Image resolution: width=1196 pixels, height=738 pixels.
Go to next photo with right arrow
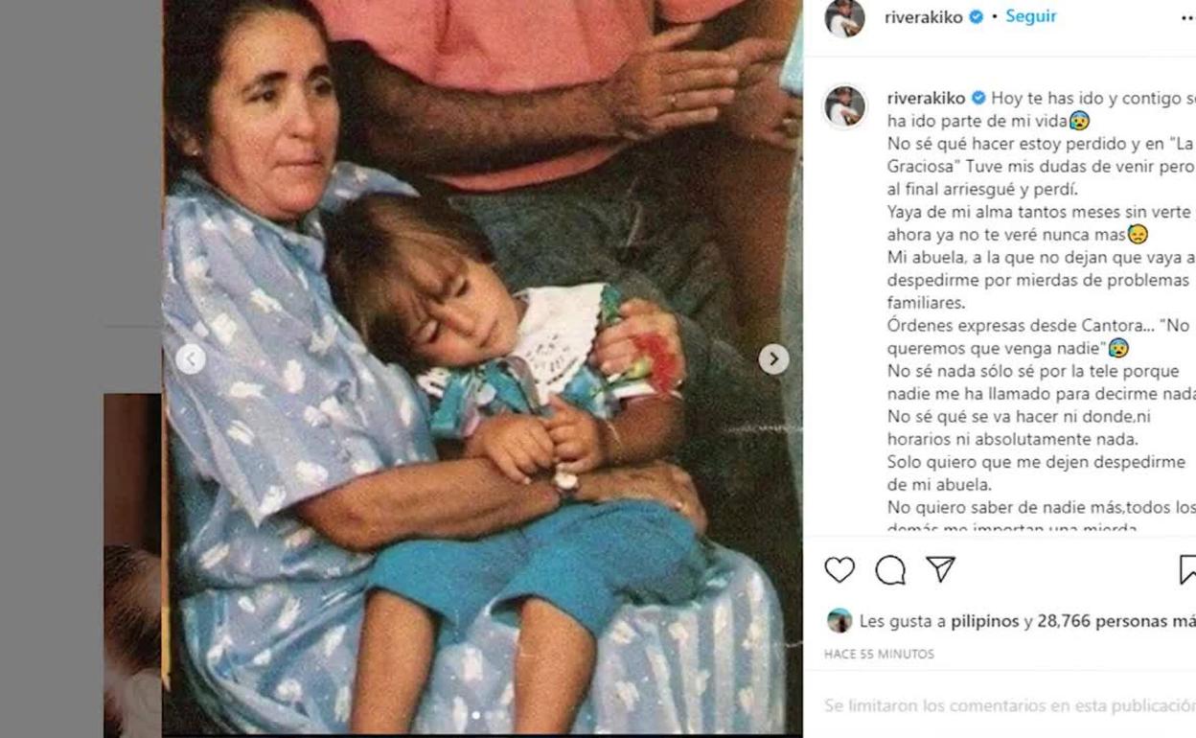(x=773, y=359)
